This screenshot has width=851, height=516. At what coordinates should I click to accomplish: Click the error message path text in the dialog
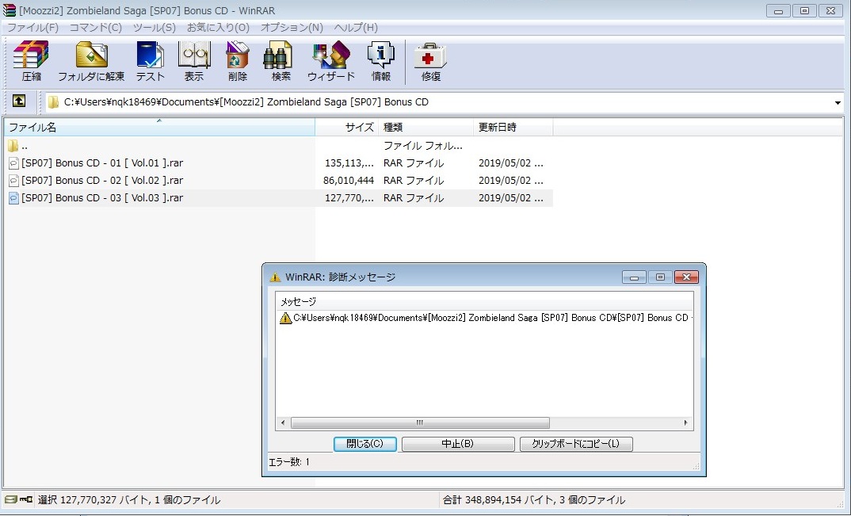(x=492, y=318)
